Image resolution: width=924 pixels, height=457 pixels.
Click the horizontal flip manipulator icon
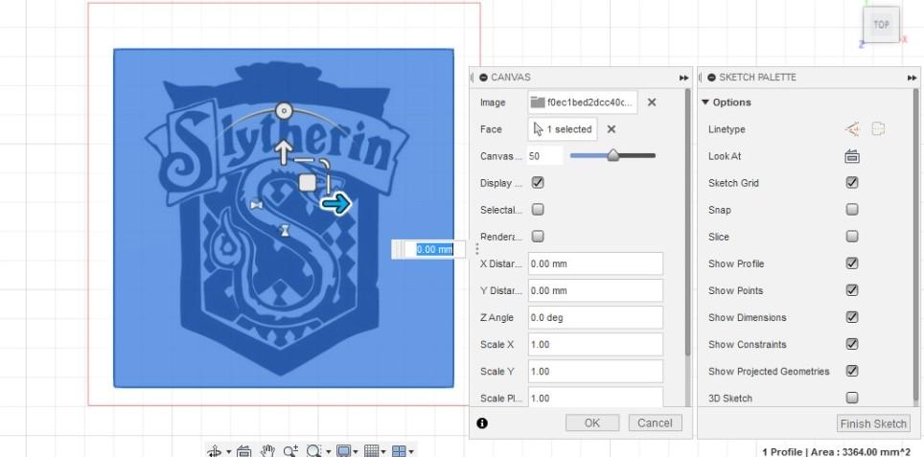[x=256, y=205]
